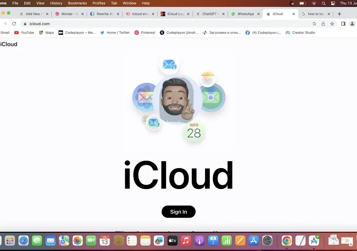Close the Wordai tab
357x251 pixels.
[82, 14]
